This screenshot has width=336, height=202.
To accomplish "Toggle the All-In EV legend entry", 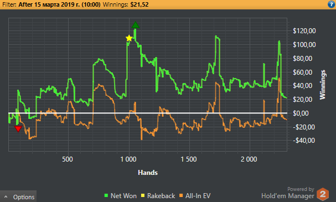I will point(195,196).
